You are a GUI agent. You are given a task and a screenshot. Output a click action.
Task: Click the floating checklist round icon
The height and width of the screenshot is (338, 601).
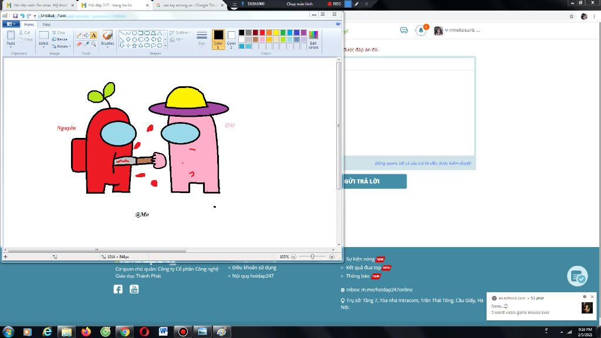point(578,276)
